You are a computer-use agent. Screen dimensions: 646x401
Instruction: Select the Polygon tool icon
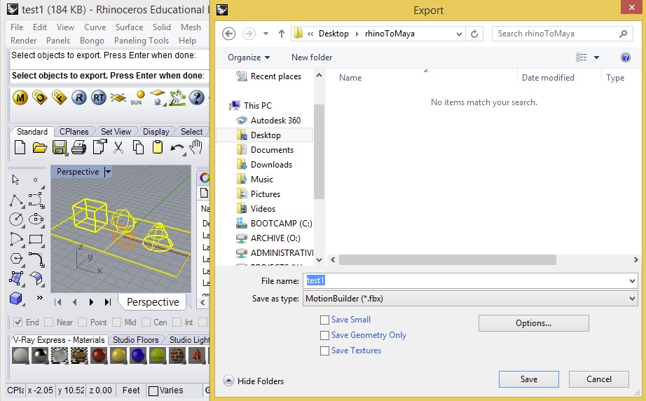pos(16,259)
